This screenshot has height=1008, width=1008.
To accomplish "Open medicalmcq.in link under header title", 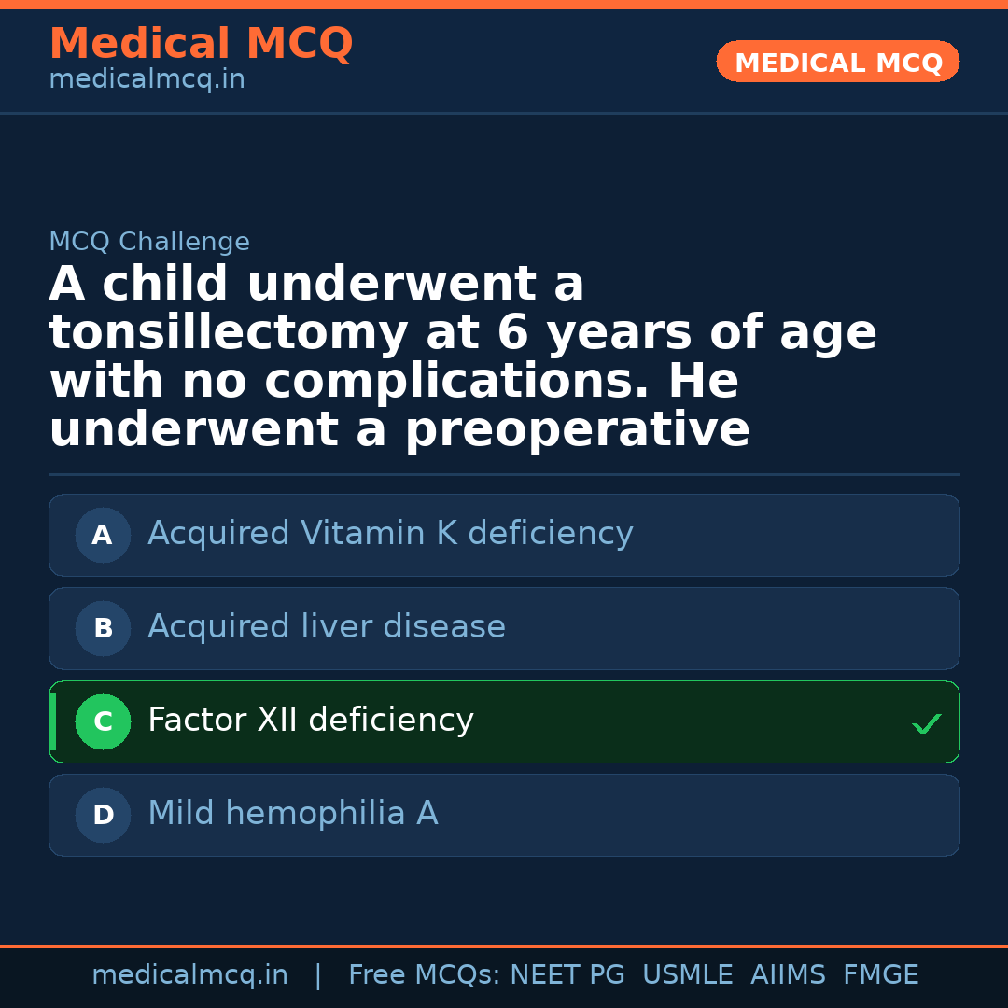I will click(x=147, y=80).
